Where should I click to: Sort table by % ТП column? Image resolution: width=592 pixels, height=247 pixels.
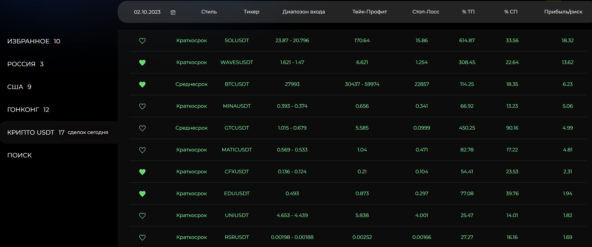click(x=468, y=12)
